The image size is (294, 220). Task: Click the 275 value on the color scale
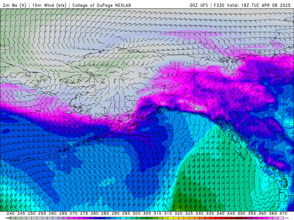[84, 213]
